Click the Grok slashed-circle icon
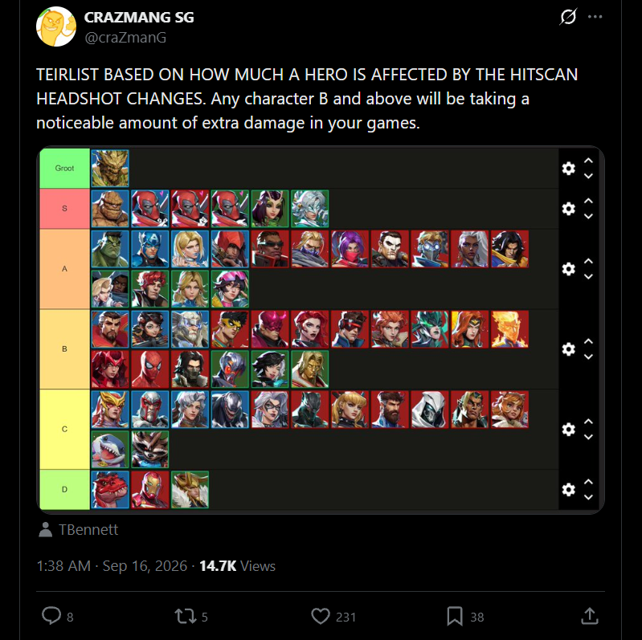This screenshot has height=640, width=642. [568, 17]
